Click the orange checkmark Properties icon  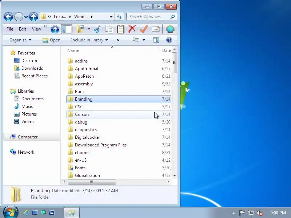click(x=144, y=29)
